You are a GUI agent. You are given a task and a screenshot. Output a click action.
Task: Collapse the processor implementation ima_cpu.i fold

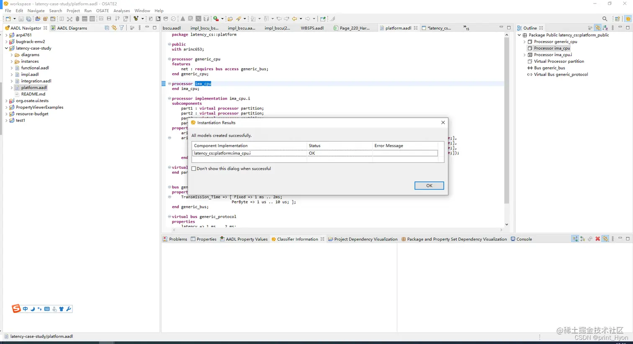169,98
